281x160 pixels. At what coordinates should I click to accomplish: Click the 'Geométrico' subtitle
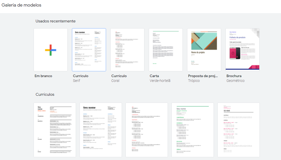click(x=236, y=81)
